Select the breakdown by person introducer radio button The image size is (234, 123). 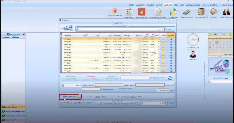pyautogui.click(x=119, y=96)
